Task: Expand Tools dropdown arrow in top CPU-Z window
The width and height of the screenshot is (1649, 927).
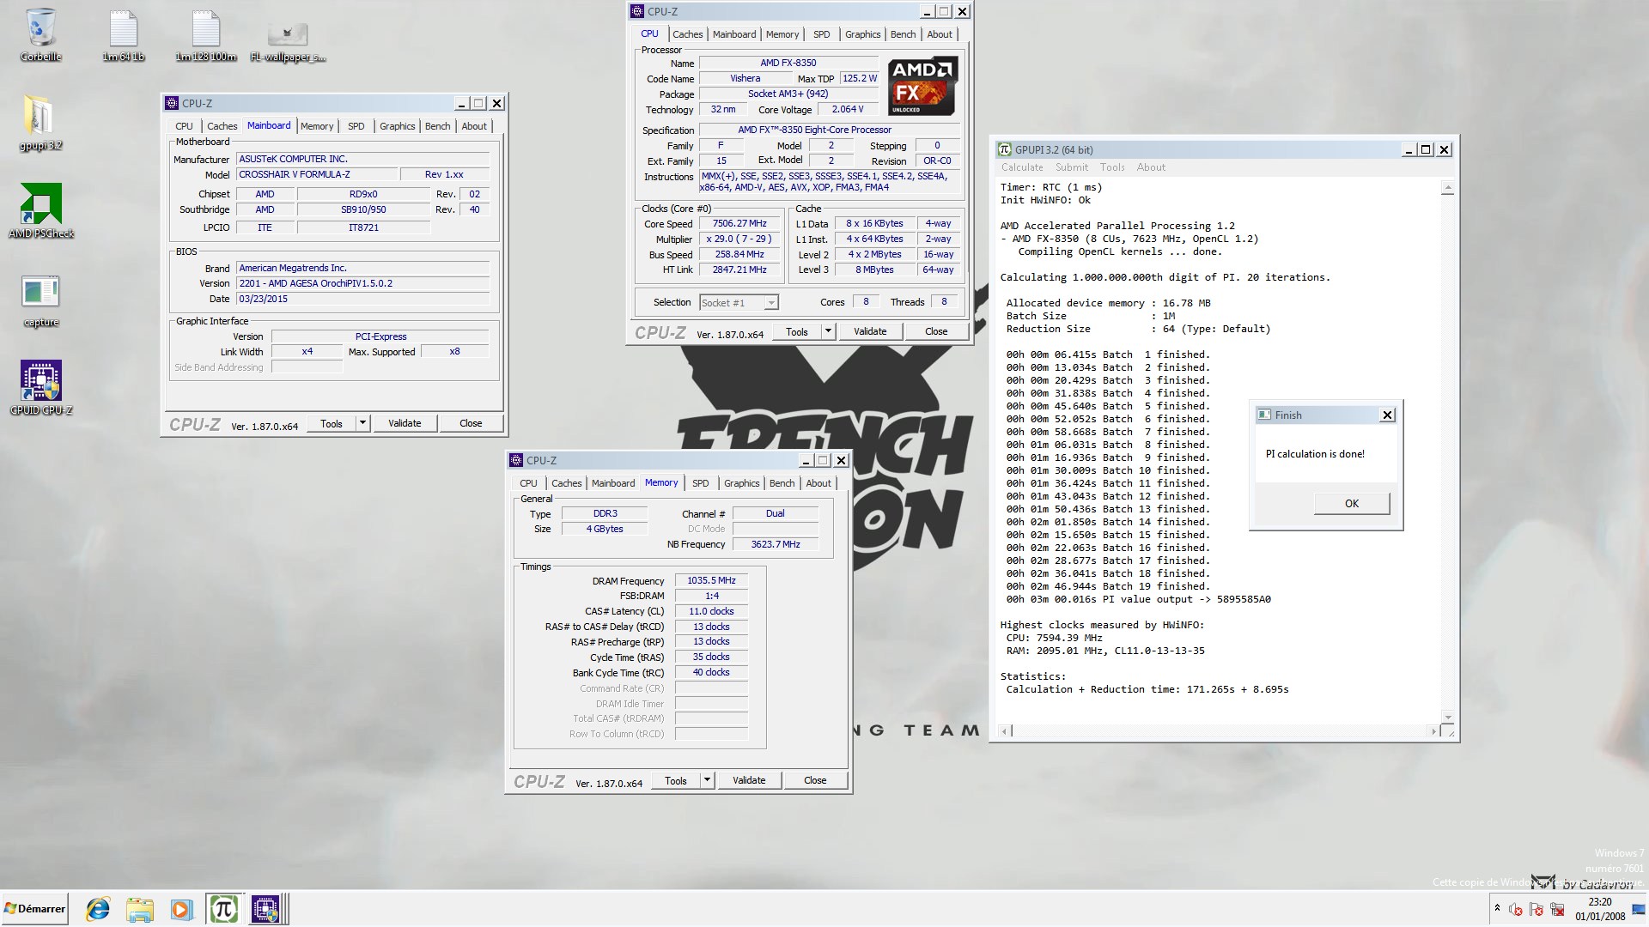Action: click(x=829, y=331)
